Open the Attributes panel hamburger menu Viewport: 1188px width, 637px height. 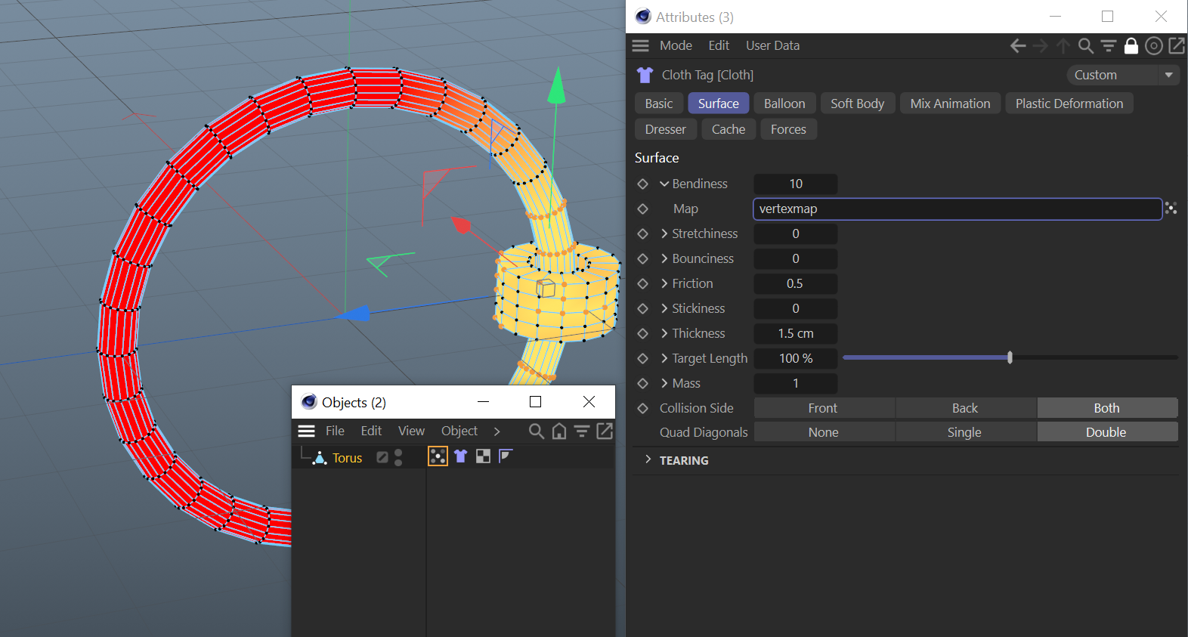tap(640, 45)
